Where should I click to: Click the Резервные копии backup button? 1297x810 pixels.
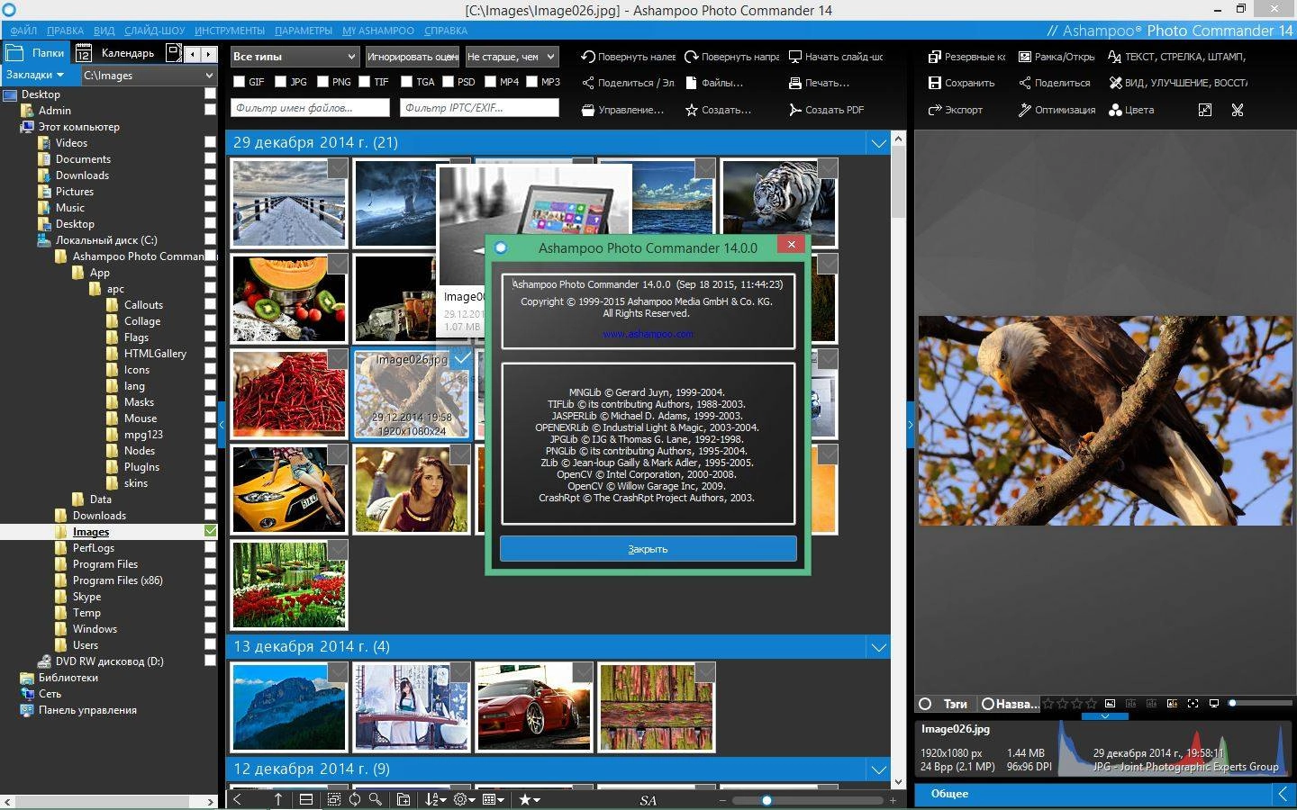pyautogui.click(x=966, y=57)
